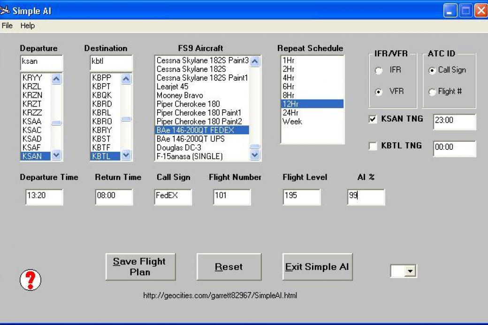488x325 pixels.
Task: Open the small dropdown beside Exit button
Action: pyautogui.click(x=410, y=271)
